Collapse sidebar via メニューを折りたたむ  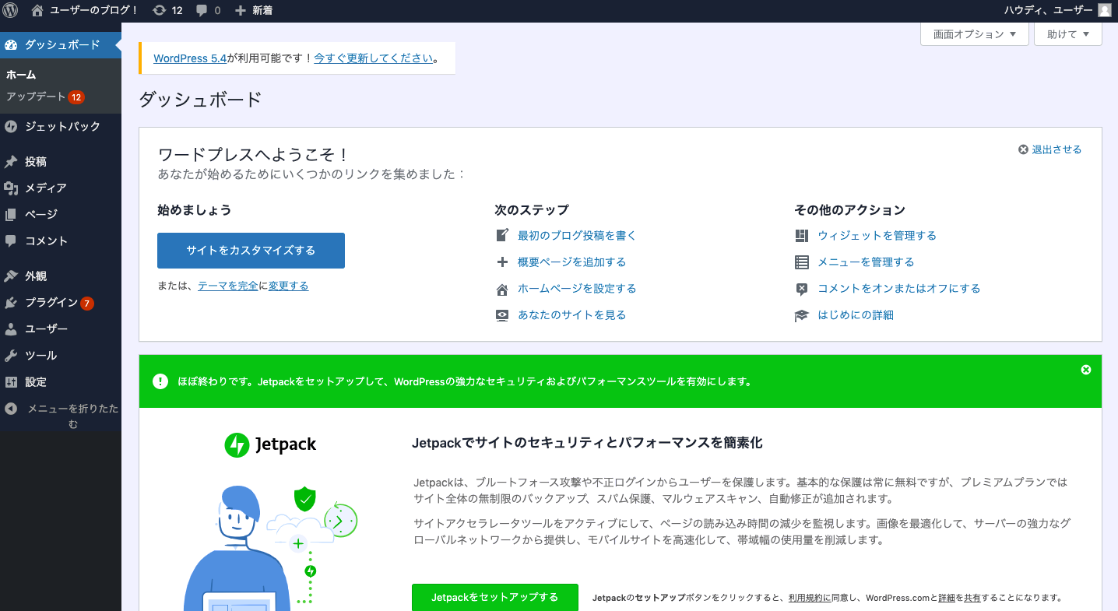61,416
